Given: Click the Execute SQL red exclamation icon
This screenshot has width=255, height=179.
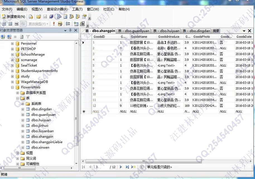Looking at the screenshot, I should (54, 24).
